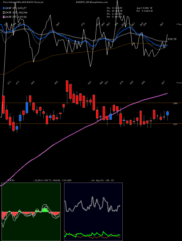The height and width of the screenshot is (241, 182).
Task: Click the '351' support level label
Action: [175, 125]
